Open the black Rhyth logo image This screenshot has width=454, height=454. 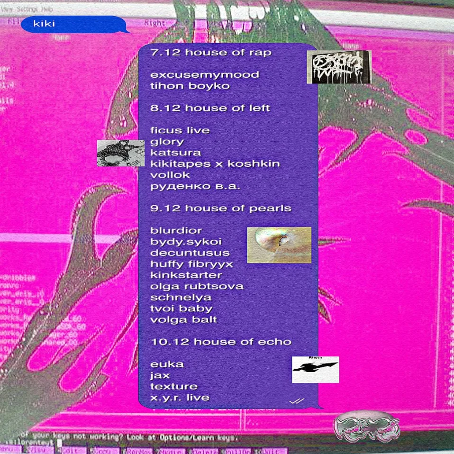tap(315, 369)
